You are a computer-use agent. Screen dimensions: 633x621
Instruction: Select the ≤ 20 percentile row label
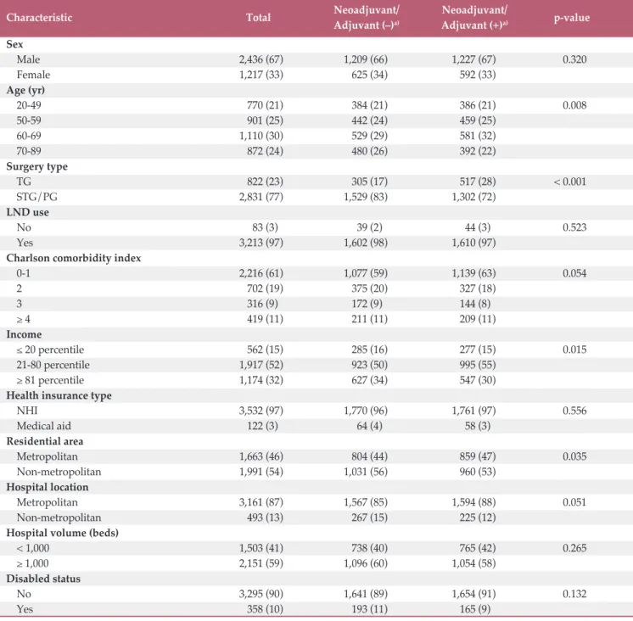tap(50, 350)
